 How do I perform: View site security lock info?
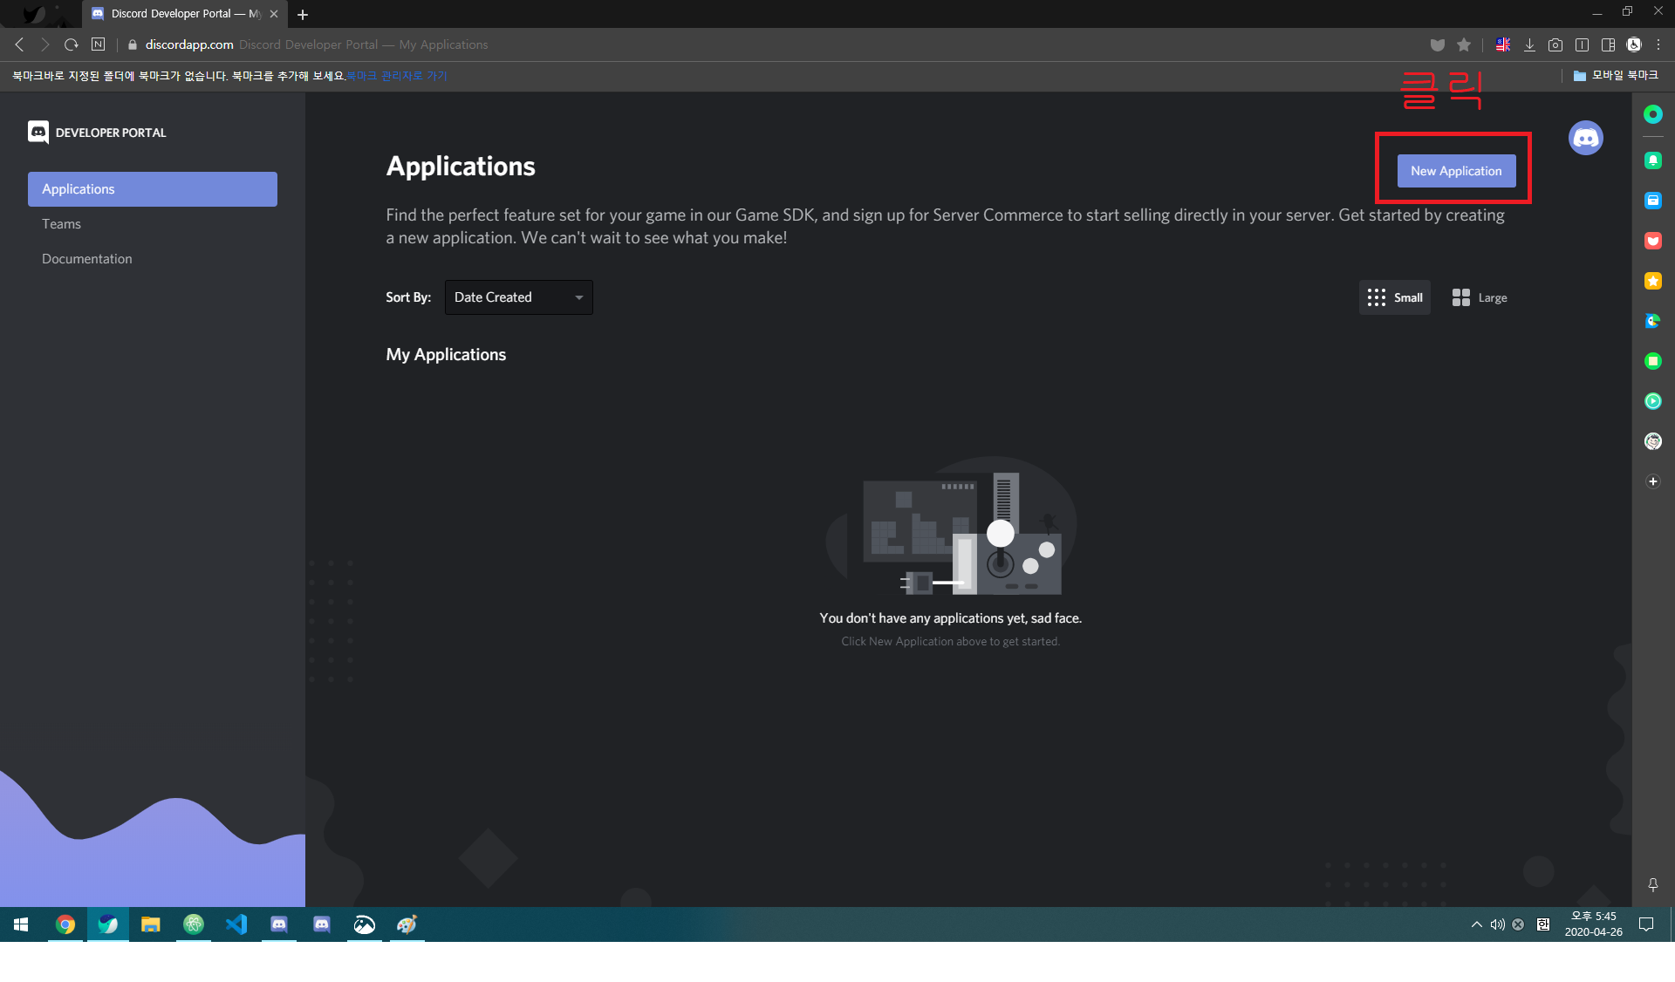(x=133, y=44)
